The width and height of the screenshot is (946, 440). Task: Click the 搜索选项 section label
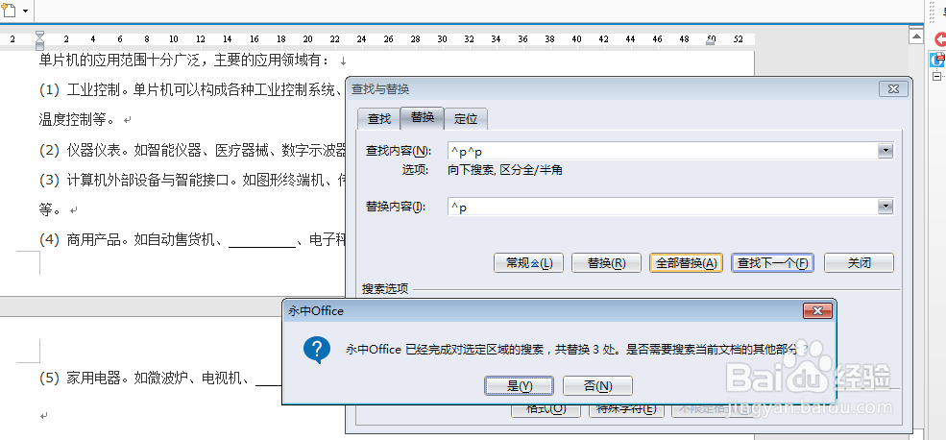point(385,289)
